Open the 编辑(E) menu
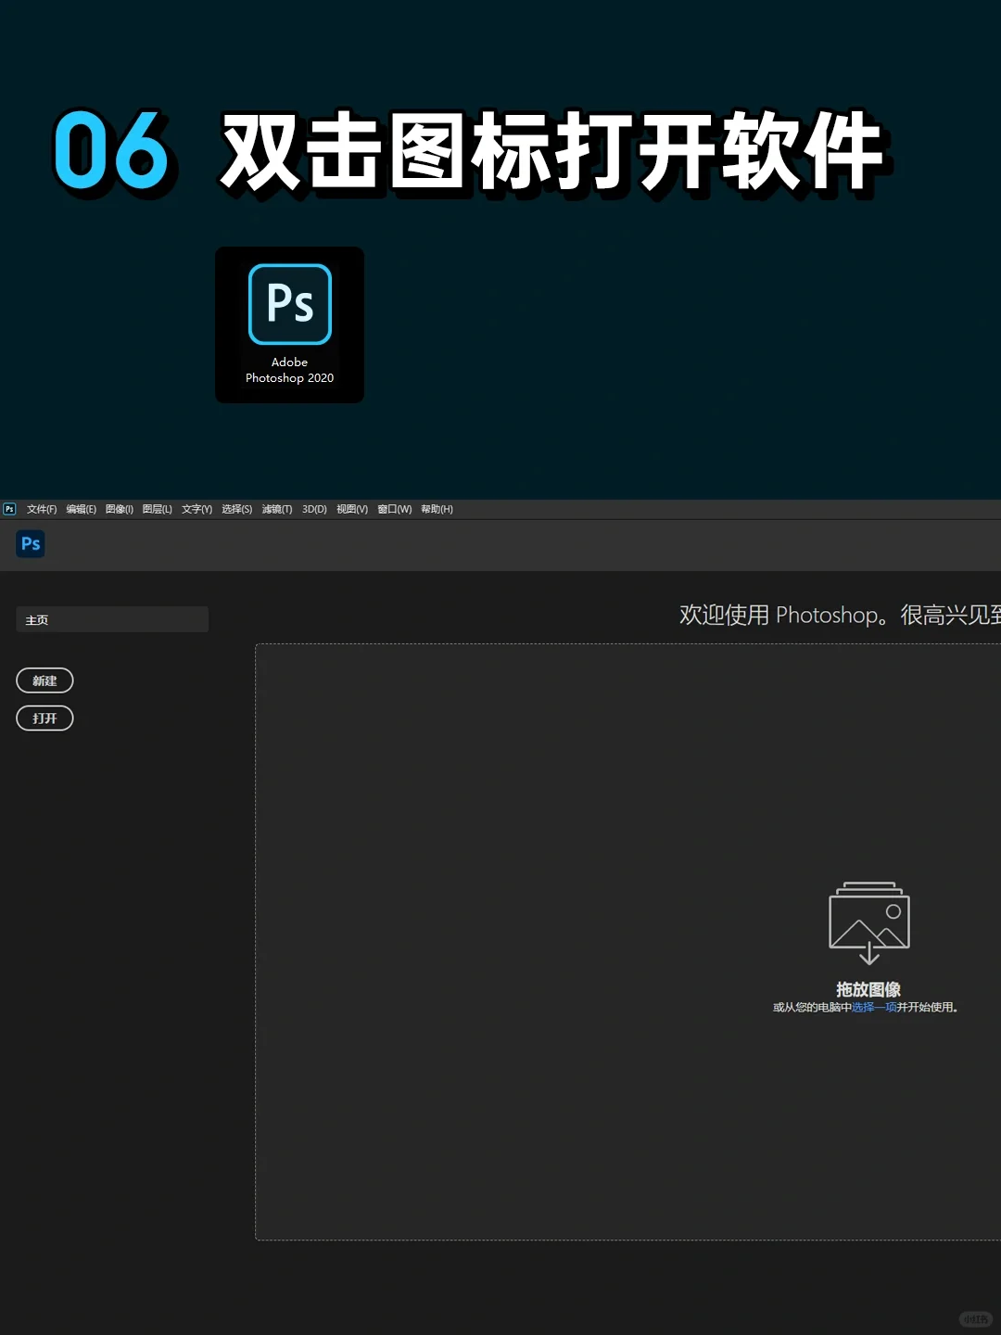This screenshot has height=1335, width=1001. click(x=82, y=508)
